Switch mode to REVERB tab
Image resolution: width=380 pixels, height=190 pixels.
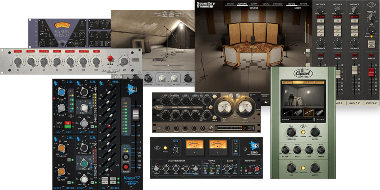304,4
